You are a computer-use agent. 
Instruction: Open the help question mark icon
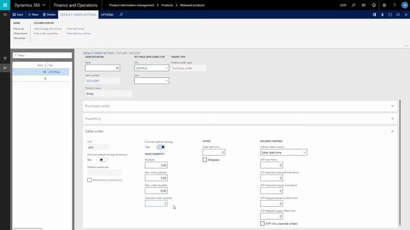pyautogui.click(x=395, y=5)
